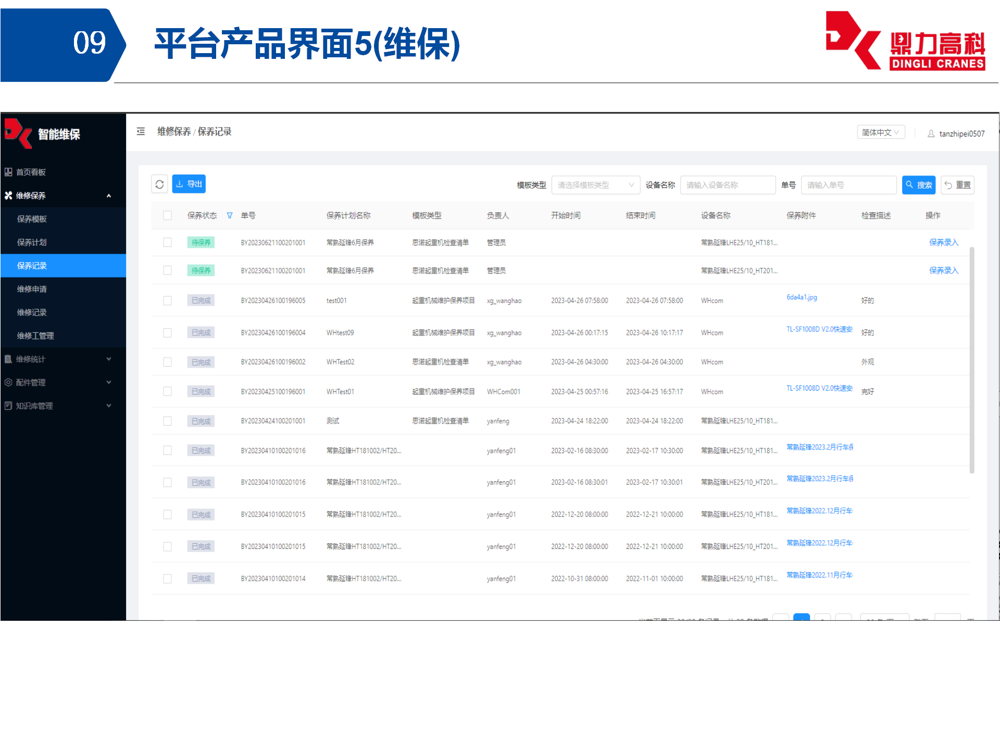
Task: Click the 设备名称 input field
Action: pos(727,185)
